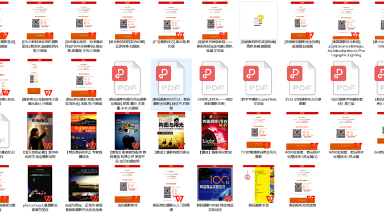Click the 【单反数码相机】专家拍摄技法 thumbnail
The image size is (384, 216).
[x=84, y=131]
